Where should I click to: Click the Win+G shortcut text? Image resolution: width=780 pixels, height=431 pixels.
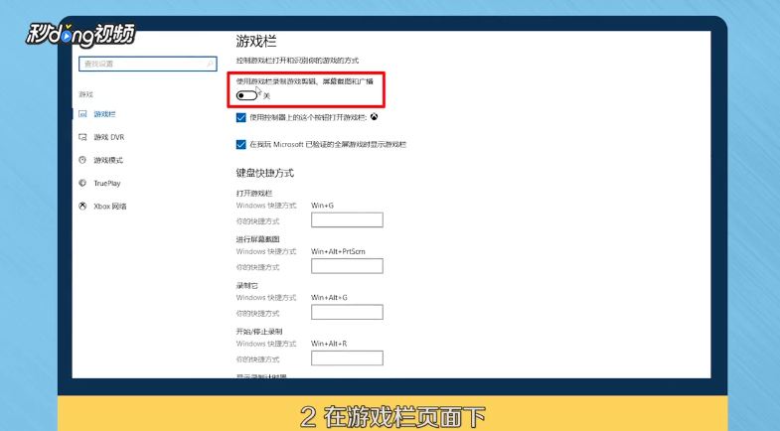click(x=322, y=206)
